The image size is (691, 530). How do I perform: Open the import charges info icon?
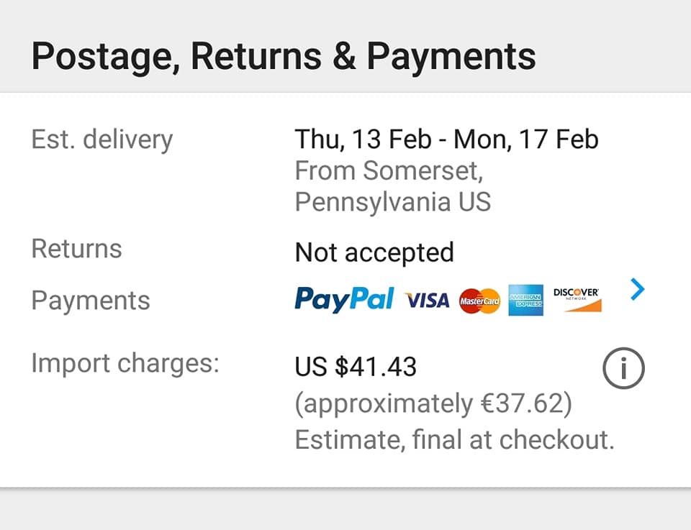pos(623,369)
